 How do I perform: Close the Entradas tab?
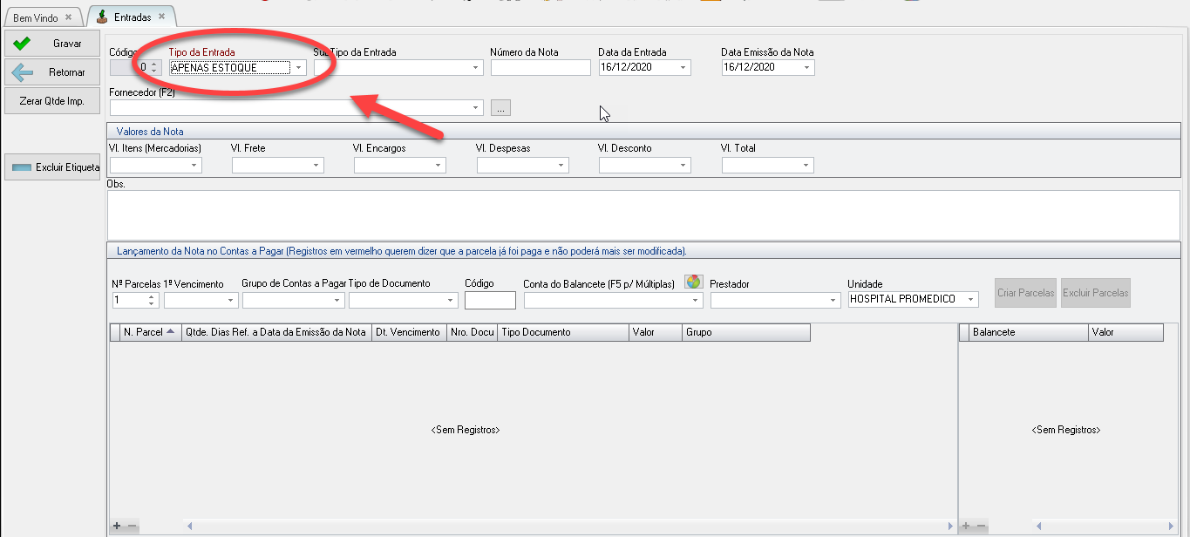click(x=161, y=17)
